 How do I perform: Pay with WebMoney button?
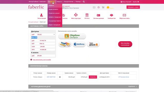79,44
